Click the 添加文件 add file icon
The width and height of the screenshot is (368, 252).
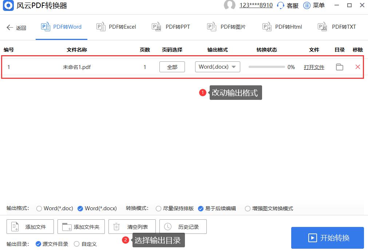pos(15,226)
